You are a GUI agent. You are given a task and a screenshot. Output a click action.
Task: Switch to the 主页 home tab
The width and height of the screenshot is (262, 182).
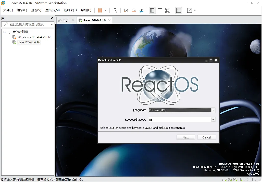pos(66,20)
